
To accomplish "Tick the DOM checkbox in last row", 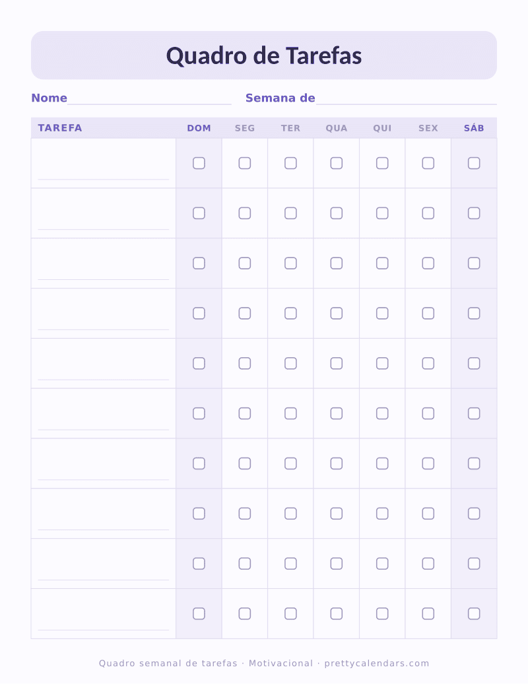I will click(x=199, y=614).
